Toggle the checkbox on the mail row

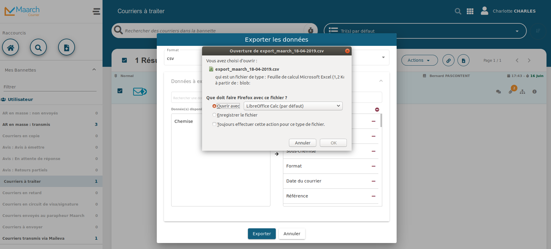click(120, 91)
